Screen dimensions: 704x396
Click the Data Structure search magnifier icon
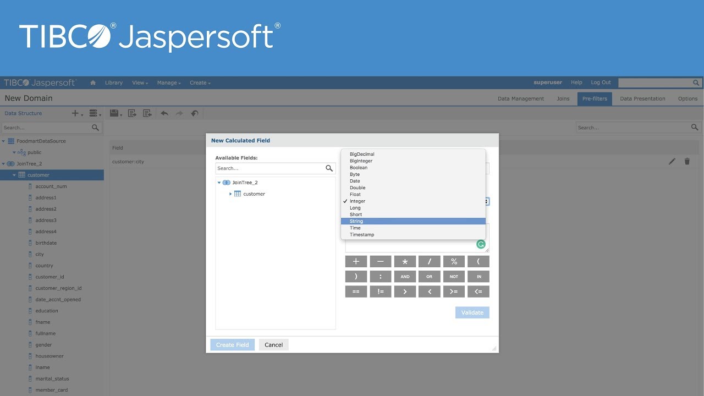pyautogui.click(x=96, y=128)
